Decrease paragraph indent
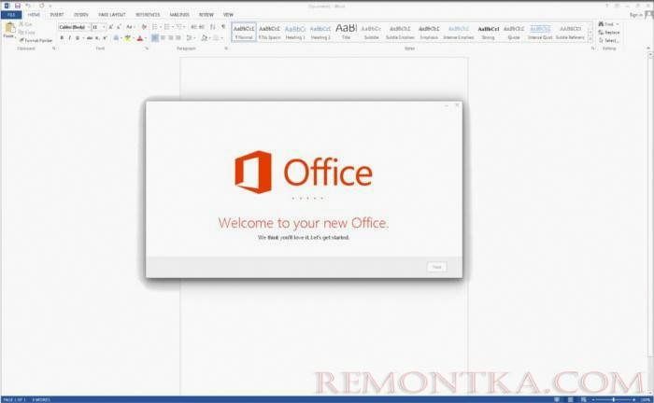The image size is (654, 403). pos(193,27)
